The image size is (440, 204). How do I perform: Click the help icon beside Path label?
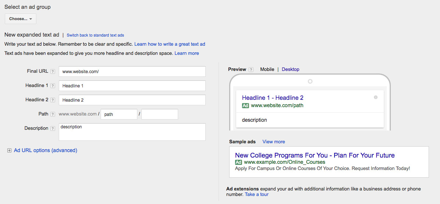pos(53,114)
